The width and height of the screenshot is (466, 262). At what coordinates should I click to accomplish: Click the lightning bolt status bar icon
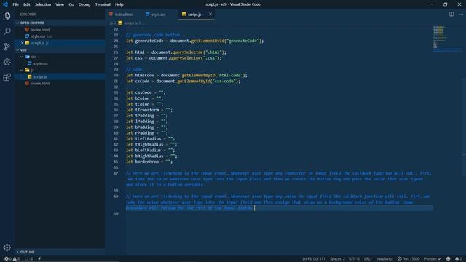tap(39, 259)
